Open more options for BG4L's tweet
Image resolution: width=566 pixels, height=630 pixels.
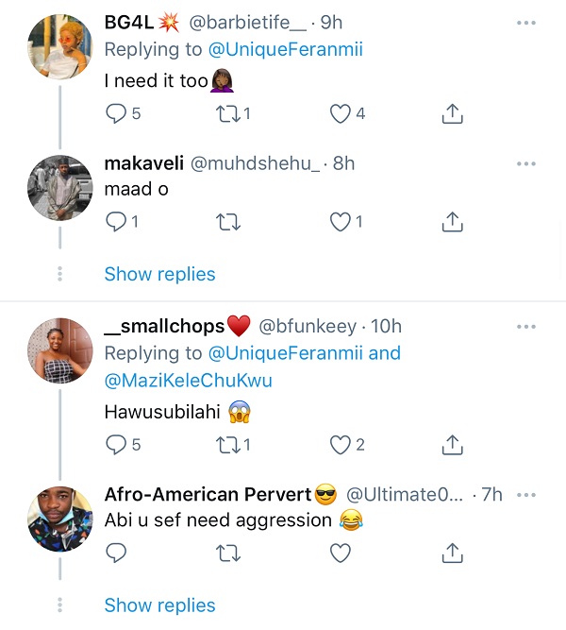pos(525,23)
